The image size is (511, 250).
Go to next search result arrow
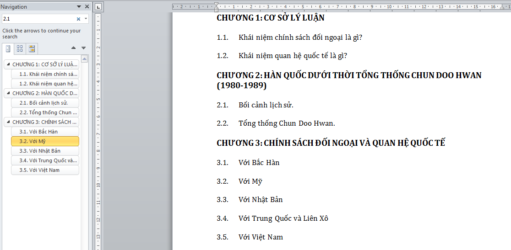tap(83, 48)
